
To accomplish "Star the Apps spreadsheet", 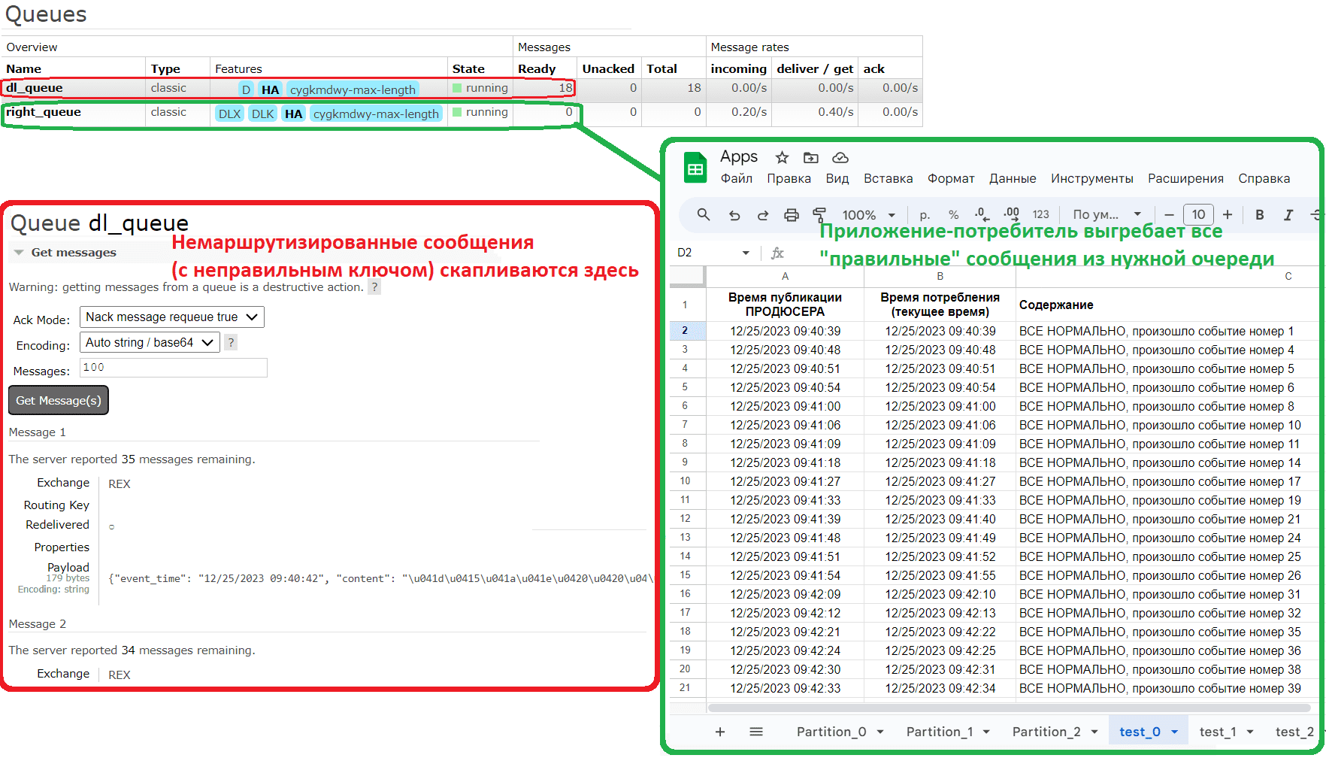I will point(782,157).
